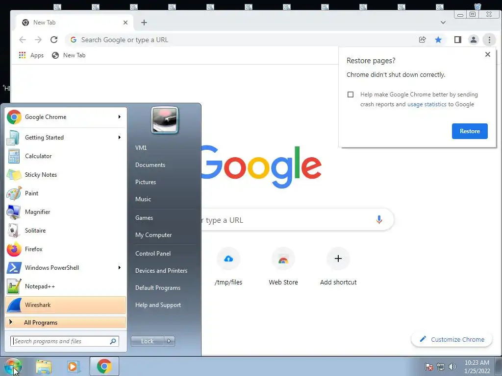
Task: Open Chrome three-dot menu
Action: coord(489,40)
